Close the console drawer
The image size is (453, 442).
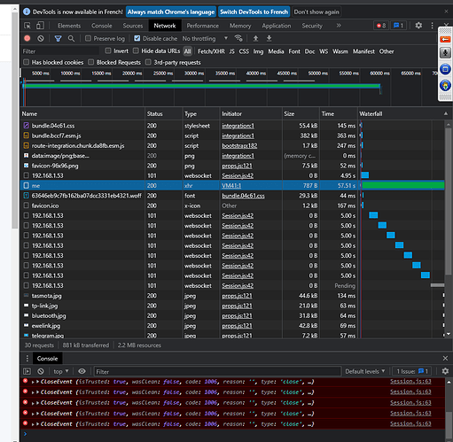pyautogui.click(x=445, y=359)
